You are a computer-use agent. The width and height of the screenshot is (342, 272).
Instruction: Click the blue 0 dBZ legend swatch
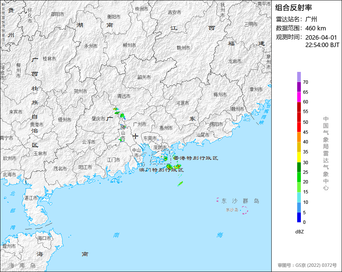299,218
